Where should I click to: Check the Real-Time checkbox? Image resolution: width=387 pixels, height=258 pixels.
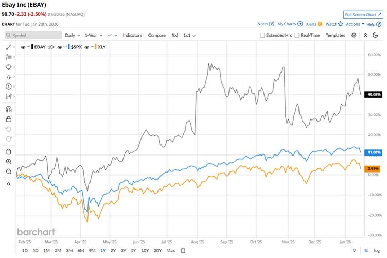tap(297, 35)
